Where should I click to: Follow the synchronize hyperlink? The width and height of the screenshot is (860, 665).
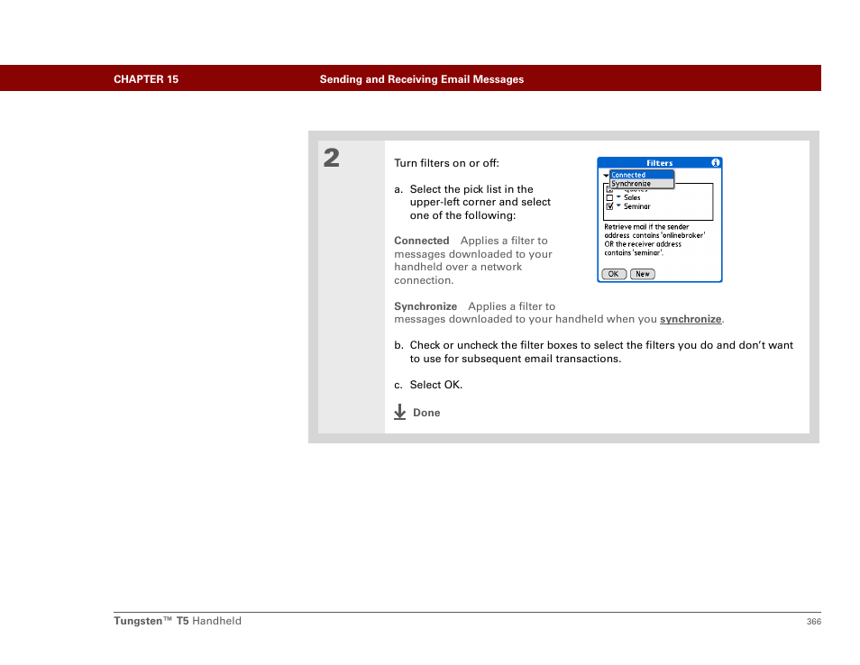[x=691, y=319]
